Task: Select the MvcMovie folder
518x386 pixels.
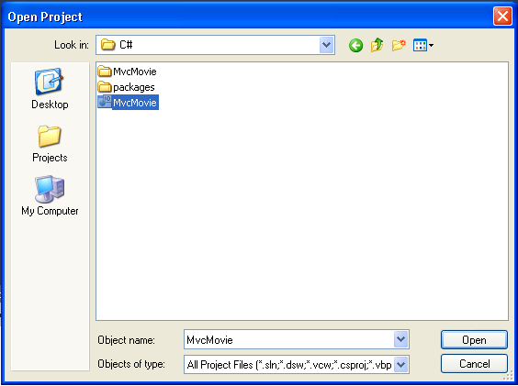Action: point(127,72)
